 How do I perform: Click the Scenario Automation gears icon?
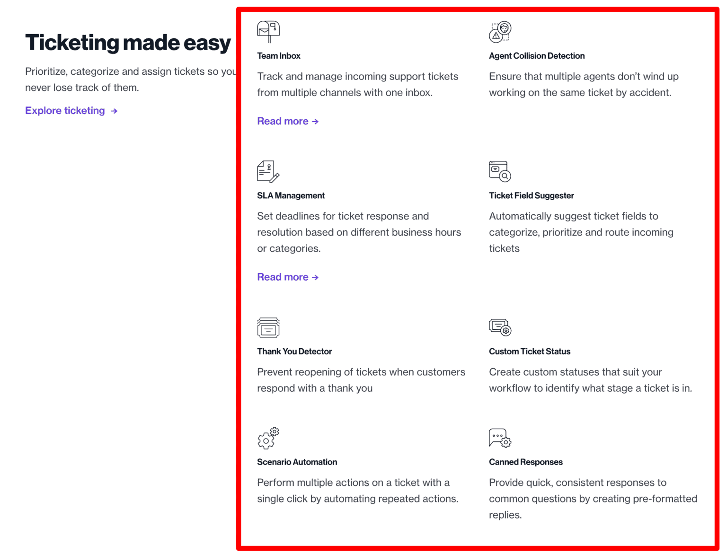click(x=268, y=438)
